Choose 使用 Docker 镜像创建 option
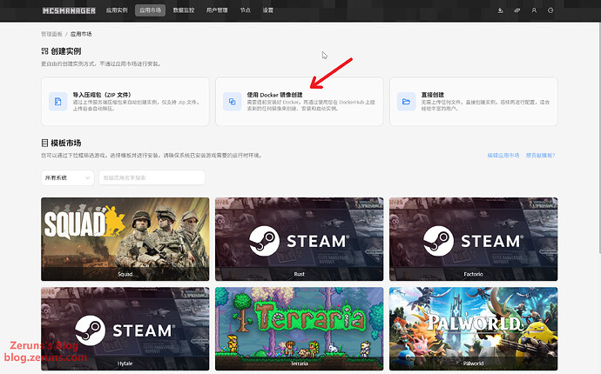Image resolution: width=601 pixels, height=374 pixels. click(x=300, y=102)
